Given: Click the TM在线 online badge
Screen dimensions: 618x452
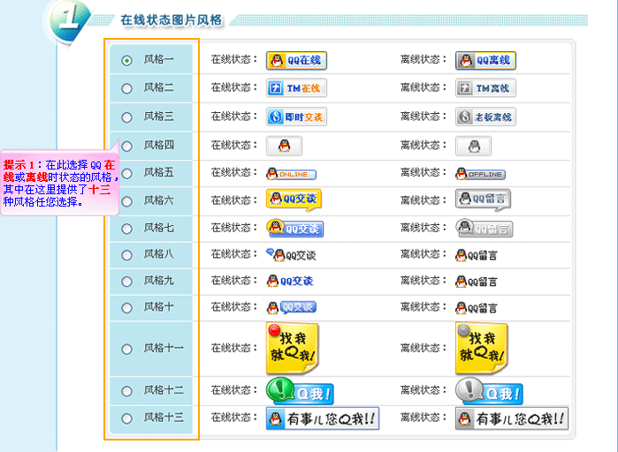Looking at the screenshot, I should click(x=296, y=88).
